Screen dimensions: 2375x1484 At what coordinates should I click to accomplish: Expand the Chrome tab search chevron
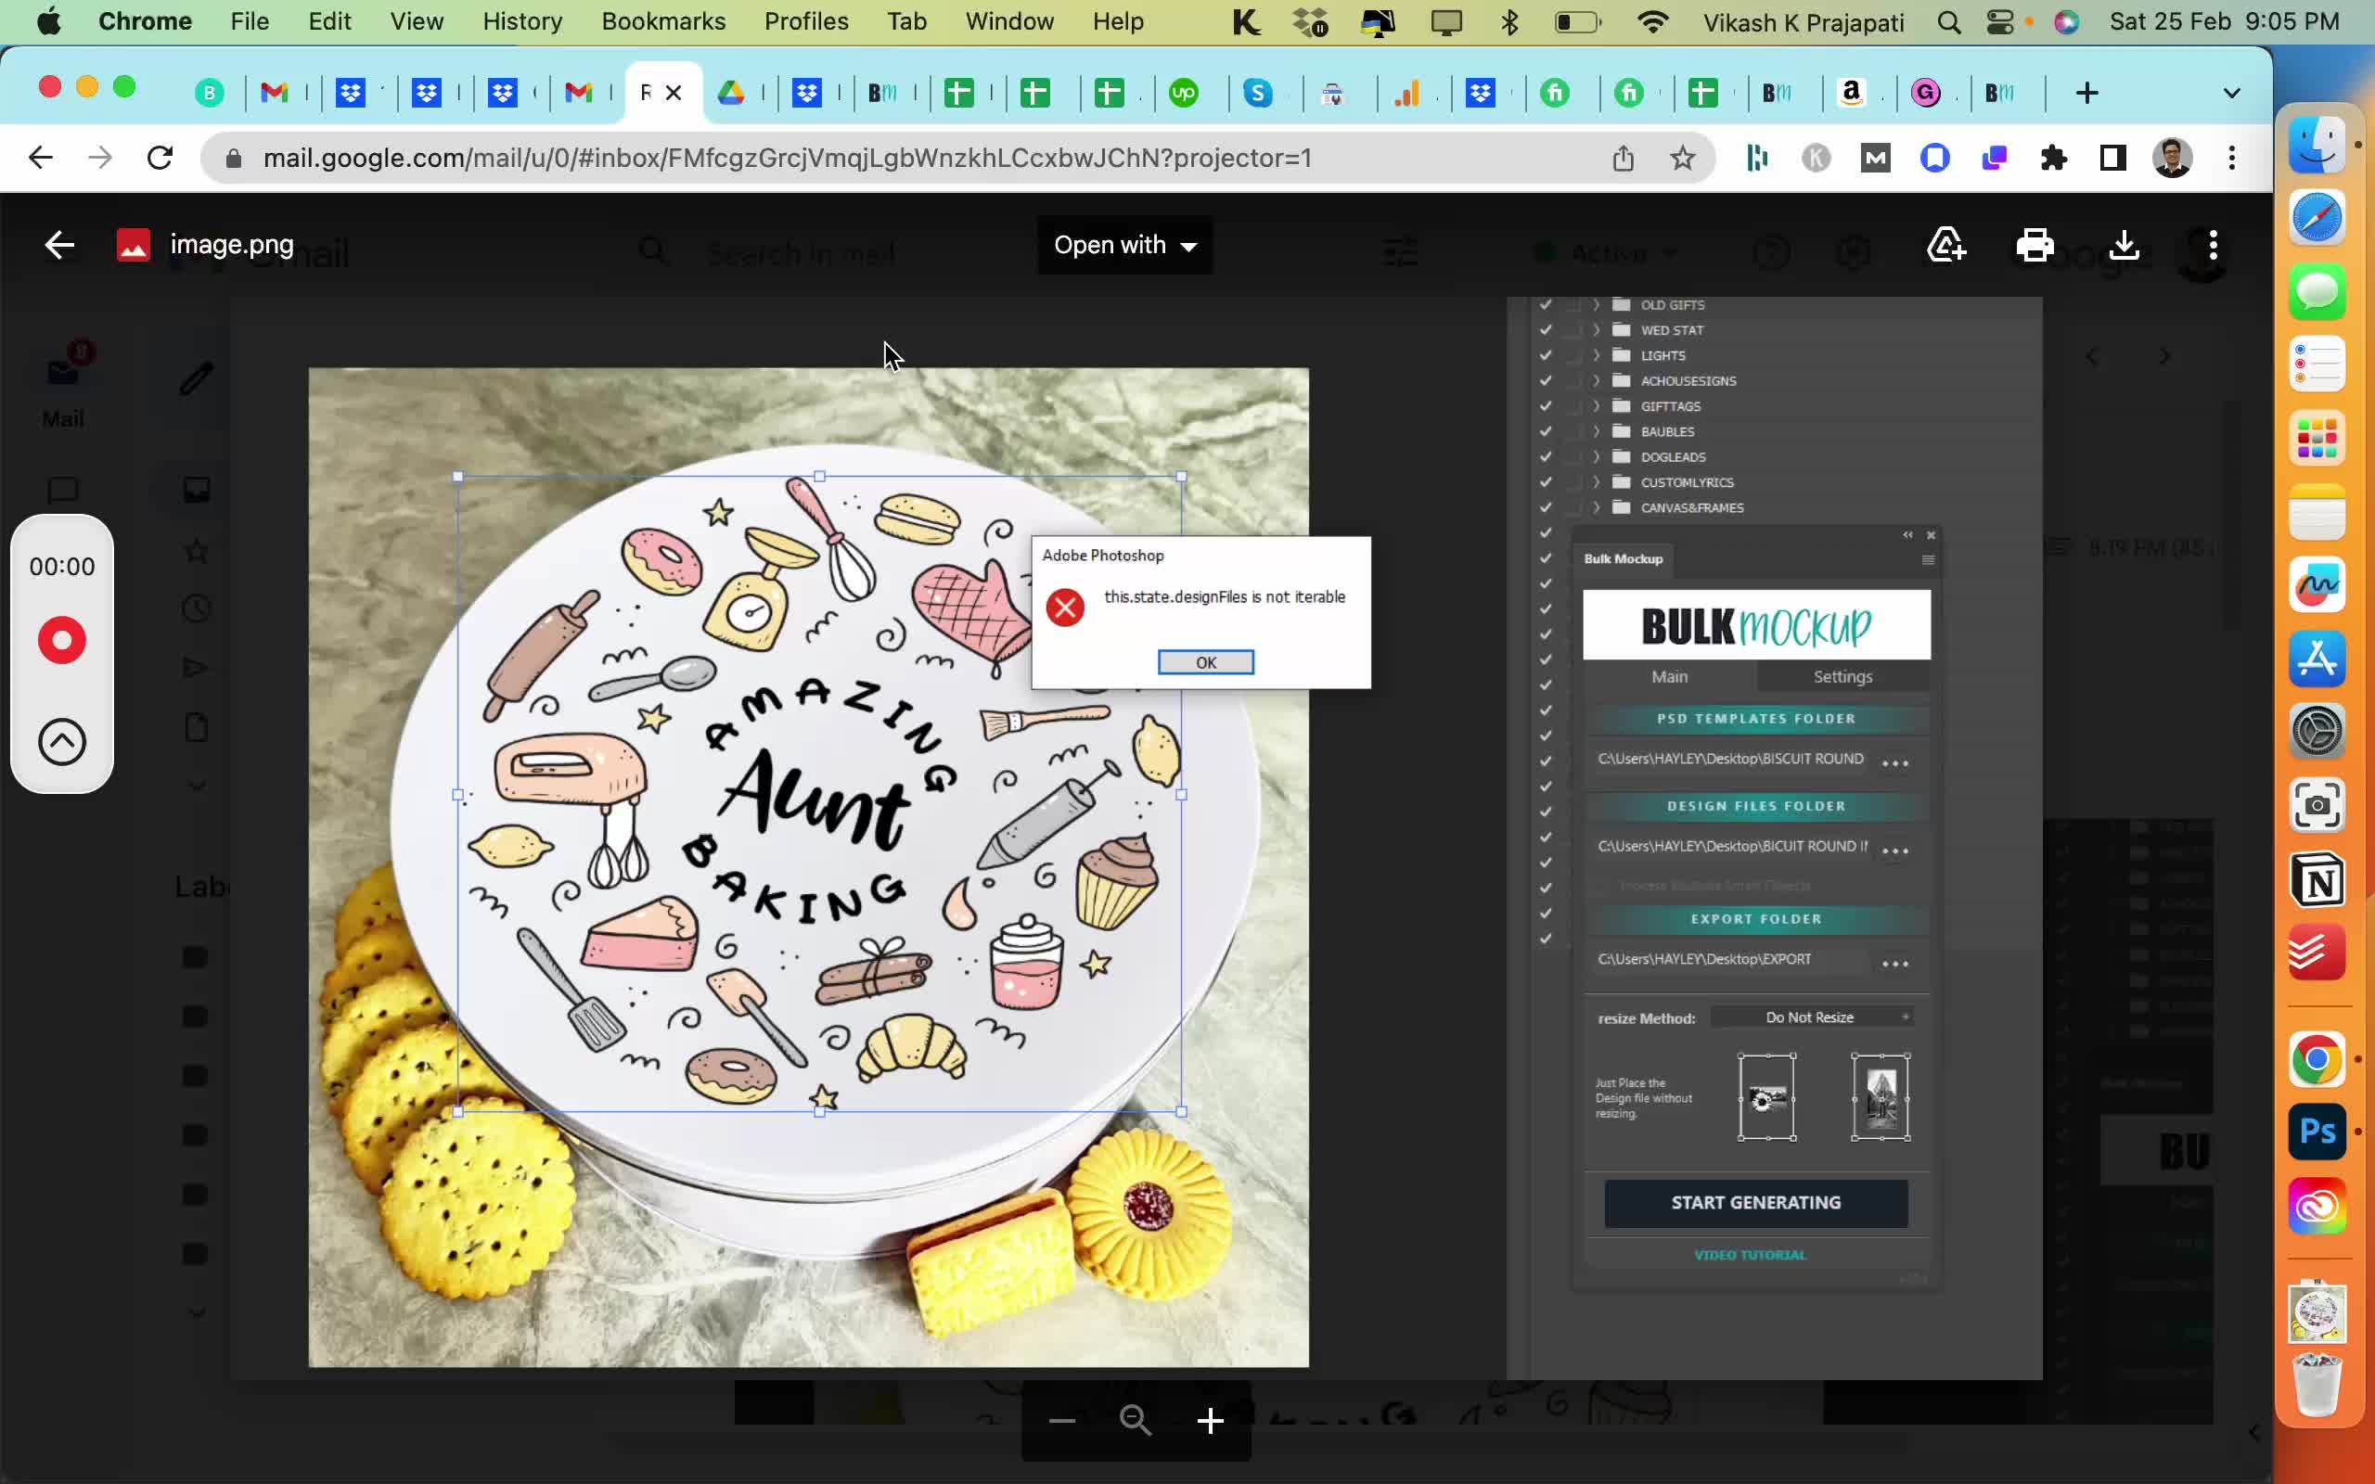2230,94
